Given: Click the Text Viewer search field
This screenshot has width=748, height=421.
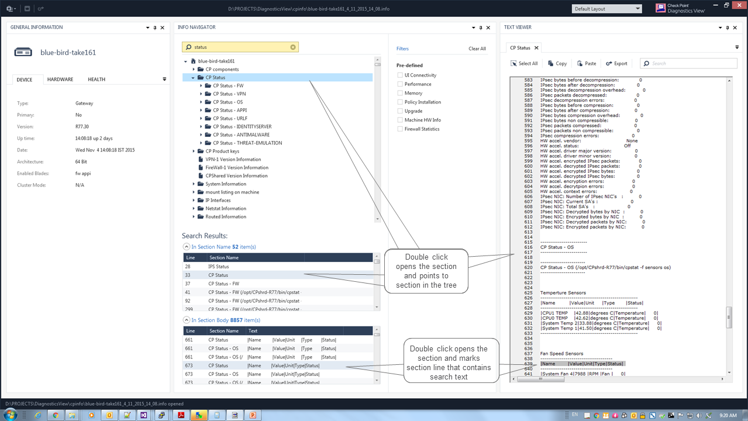Looking at the screenshot, I should (688, 63).
